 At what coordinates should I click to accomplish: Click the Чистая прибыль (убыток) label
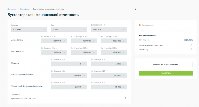22,75
